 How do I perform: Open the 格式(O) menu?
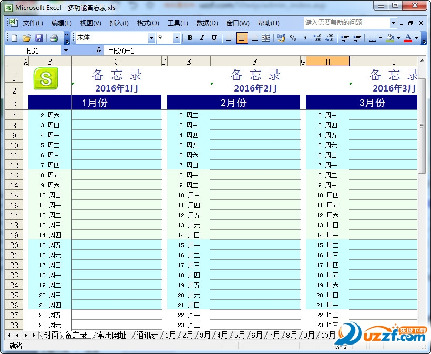click(x=148, y=23)
